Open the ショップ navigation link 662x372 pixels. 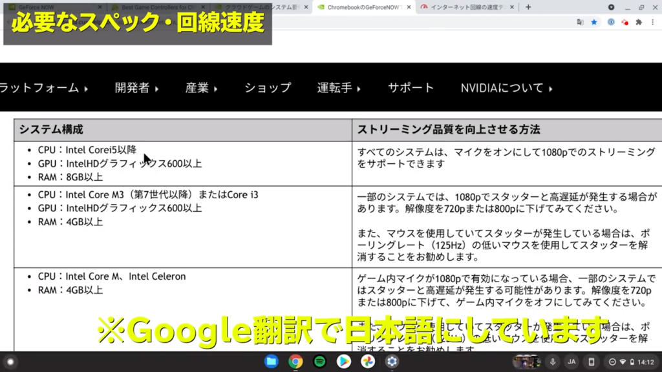[268, 88]
